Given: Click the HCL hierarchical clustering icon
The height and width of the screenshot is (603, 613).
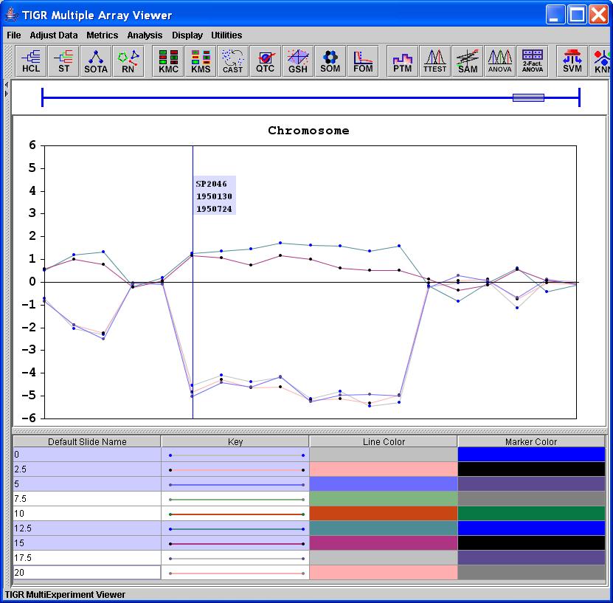Looking at the screenshot, I should [x=31, y=61].
